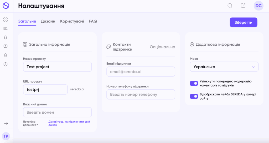
Task: Open the dashboard grid icon in sidebar
Action: coord(6,19)
